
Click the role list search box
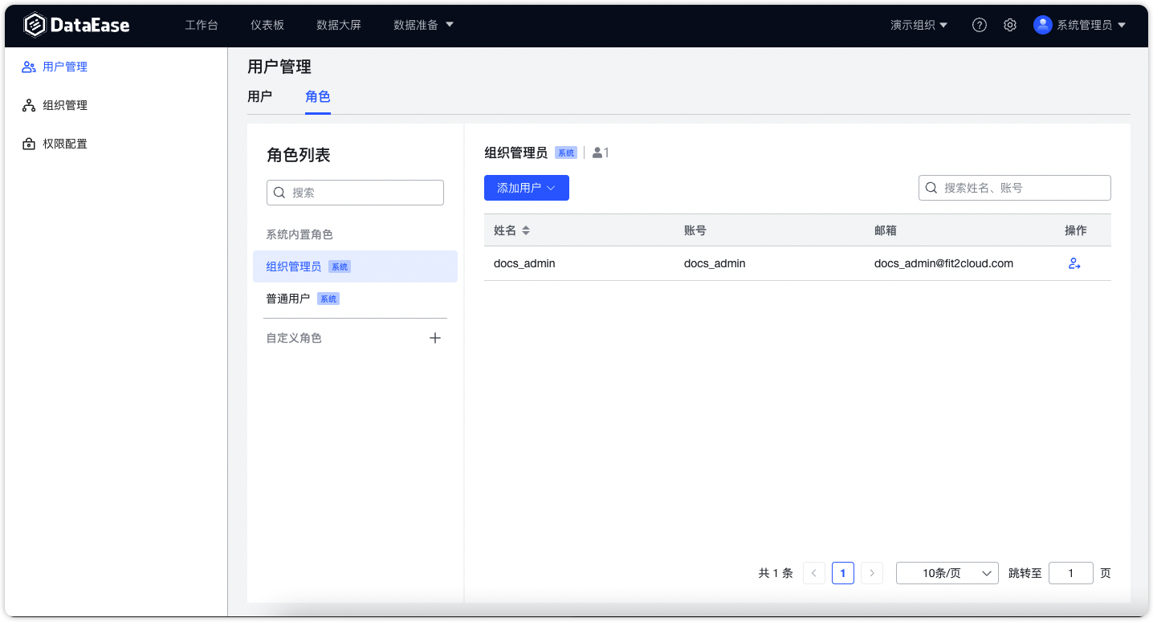coord(355,192)
